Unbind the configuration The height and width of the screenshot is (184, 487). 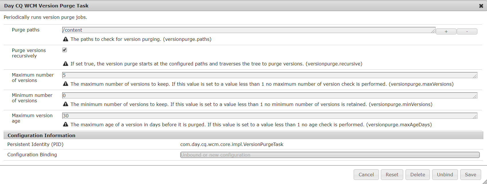pyautogui.click(x=445, y=175)
